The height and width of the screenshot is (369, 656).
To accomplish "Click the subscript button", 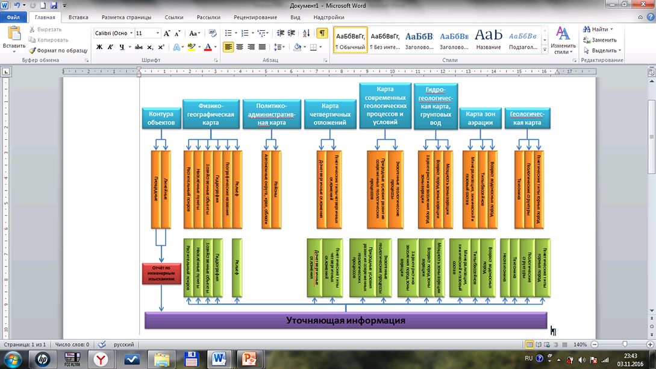I will [150, 47].
